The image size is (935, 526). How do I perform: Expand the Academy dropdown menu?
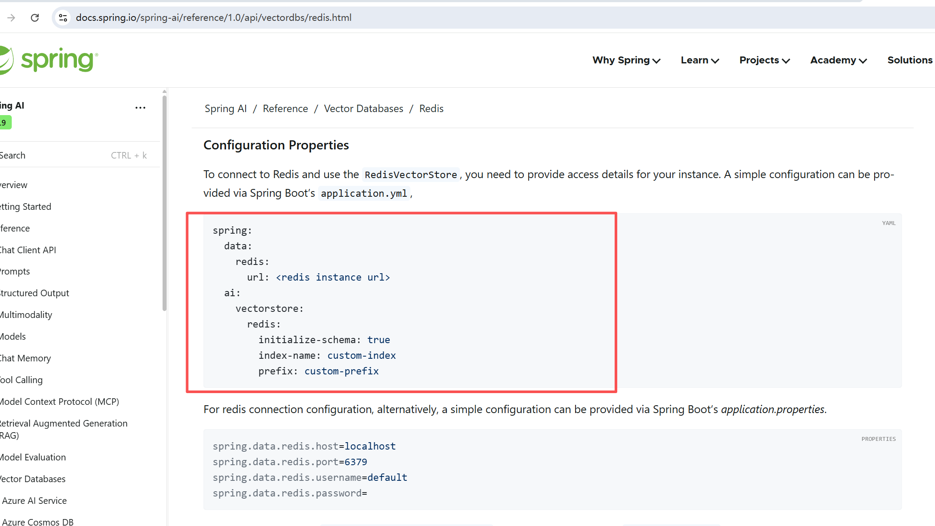[x=839, y=60]
